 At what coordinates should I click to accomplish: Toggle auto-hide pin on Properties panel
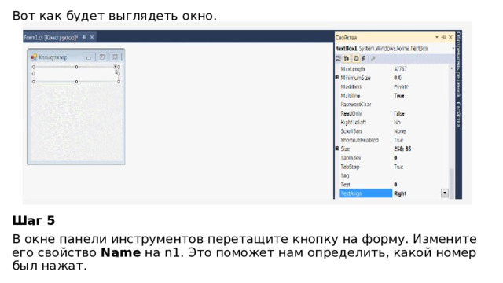tap(443, 37)
